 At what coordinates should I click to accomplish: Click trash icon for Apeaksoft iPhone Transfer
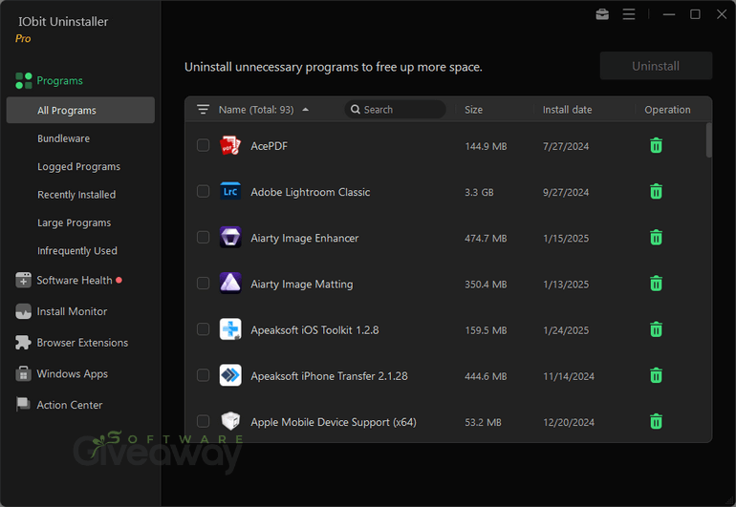coord(657,375)
